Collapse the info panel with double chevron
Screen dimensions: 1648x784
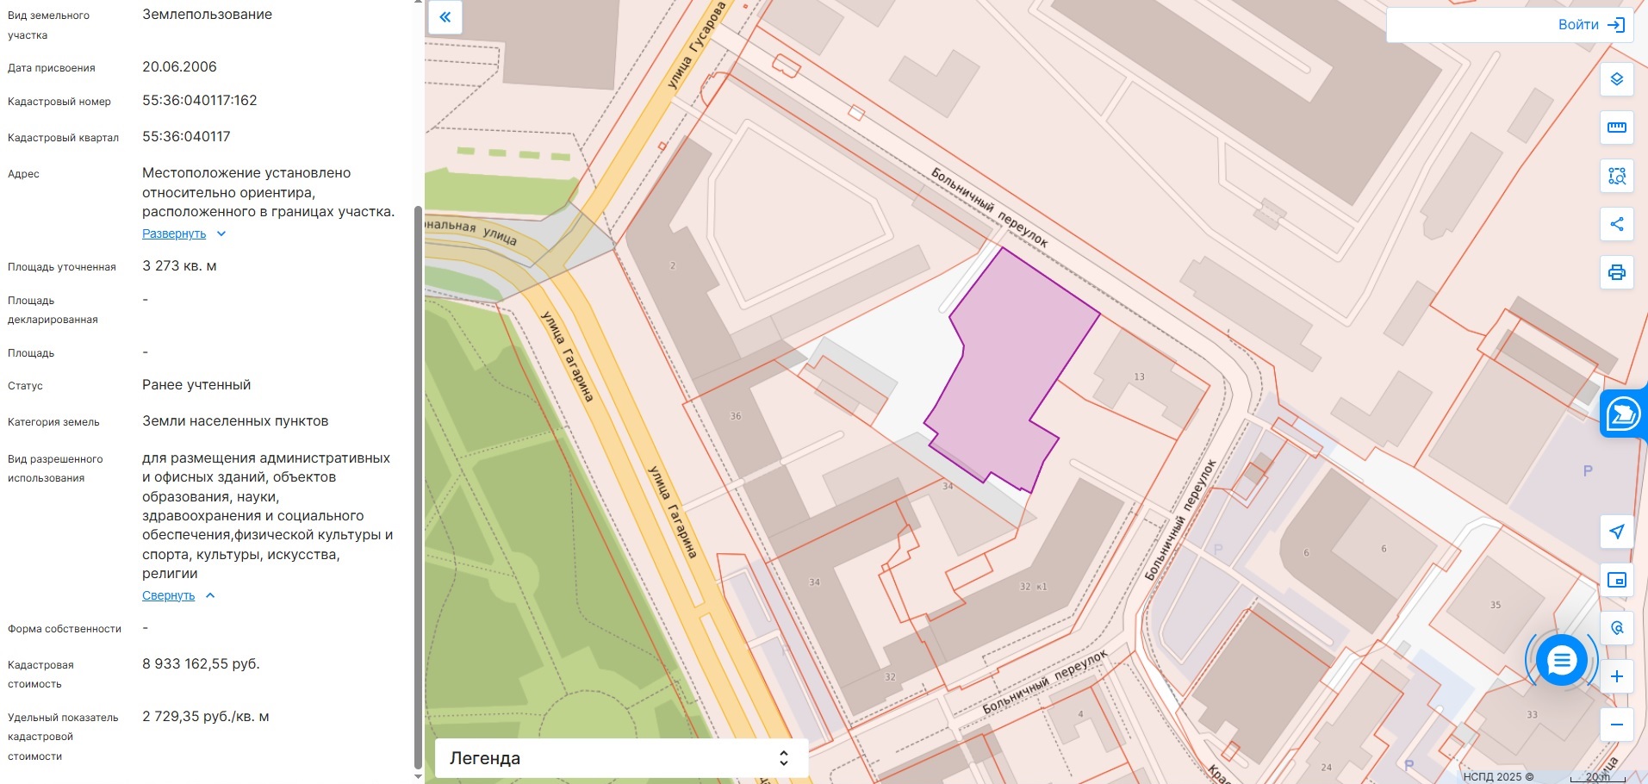coord(445,17)
